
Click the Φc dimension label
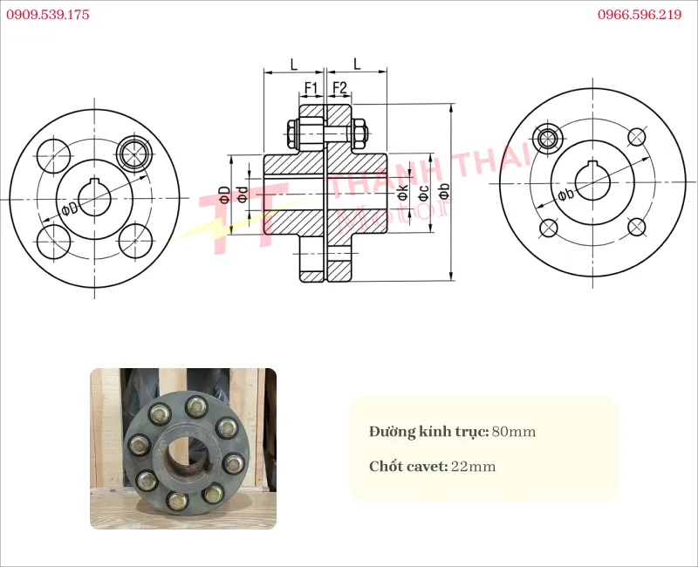[x=423, y=192]
